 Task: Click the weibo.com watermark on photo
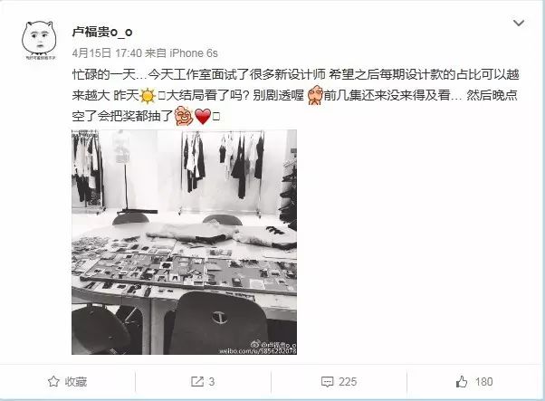coord(257,351)
